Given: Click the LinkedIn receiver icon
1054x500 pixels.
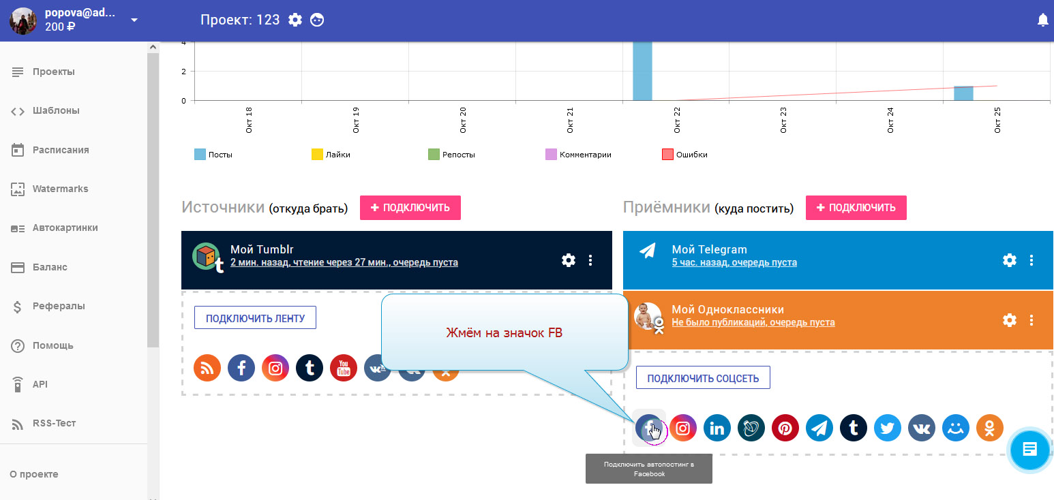Looking at the screenshot, I should click(717, 428).
